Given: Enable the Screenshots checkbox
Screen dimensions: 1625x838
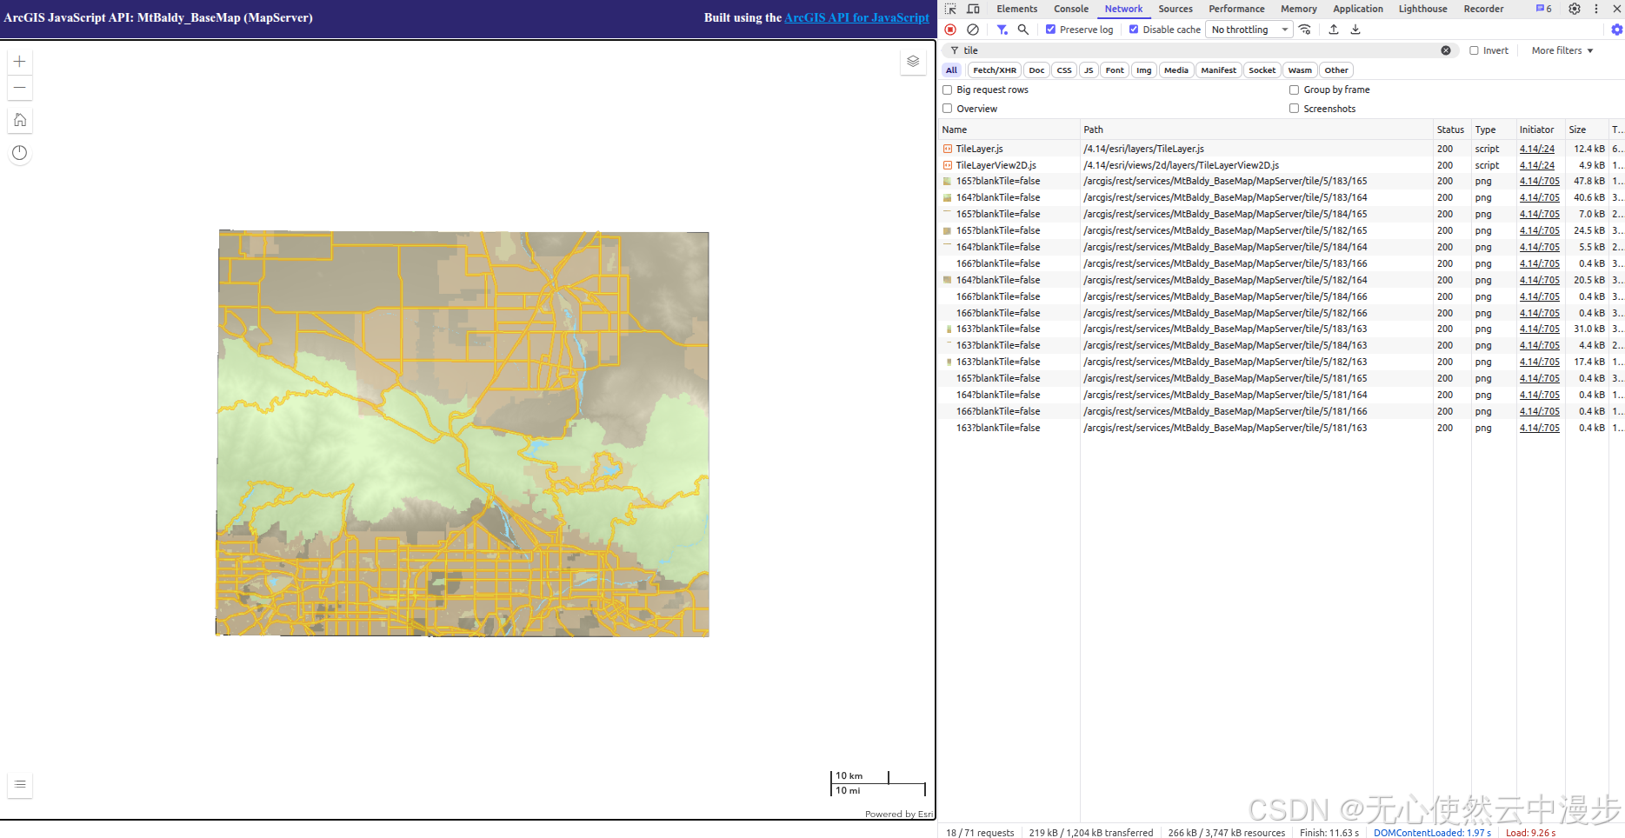Looking at the screenshot, I should (x=1294, y=109).
